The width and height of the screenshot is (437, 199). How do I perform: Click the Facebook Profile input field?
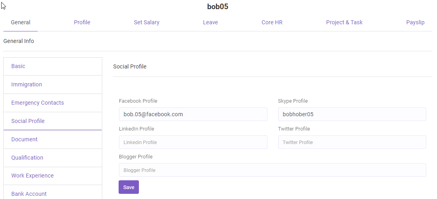coord(193,114)
